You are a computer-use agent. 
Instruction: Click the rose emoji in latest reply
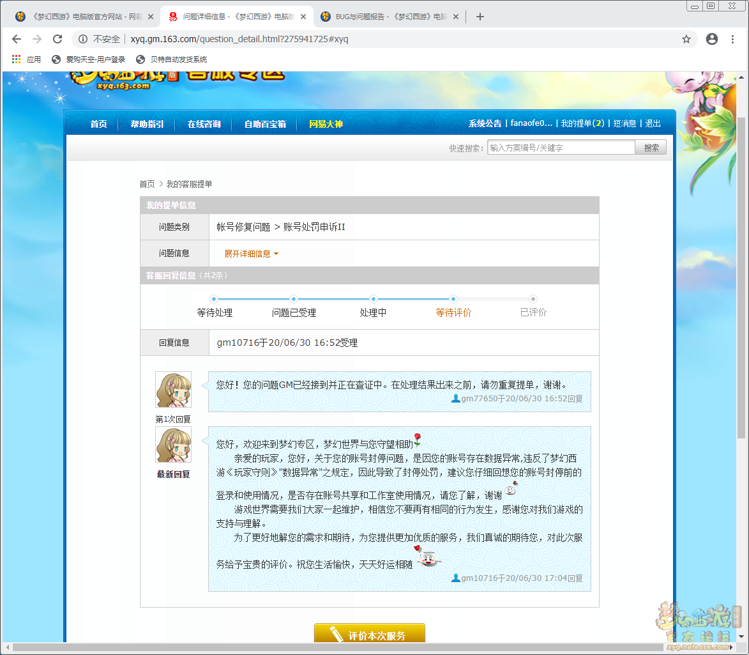[418, 440]
